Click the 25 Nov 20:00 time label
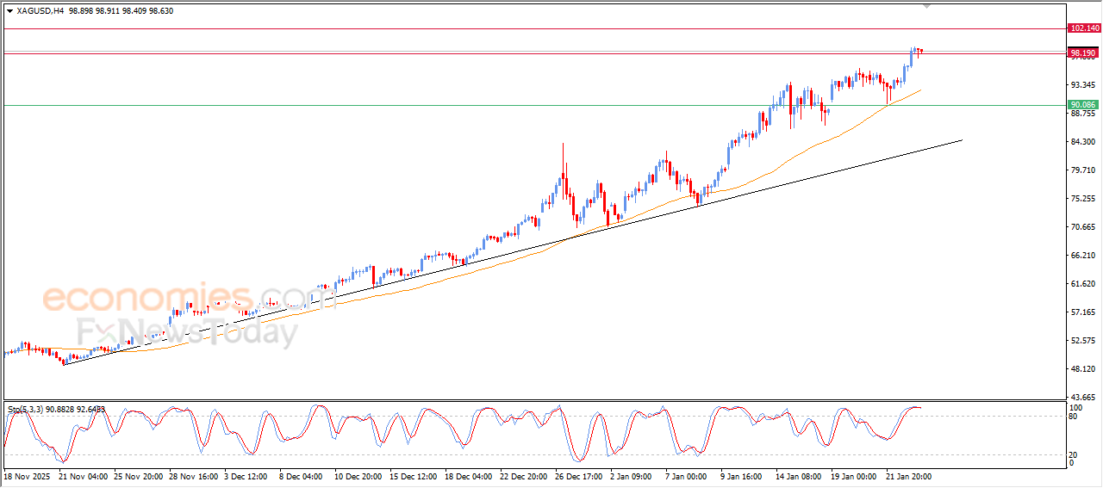 [140, 476]
